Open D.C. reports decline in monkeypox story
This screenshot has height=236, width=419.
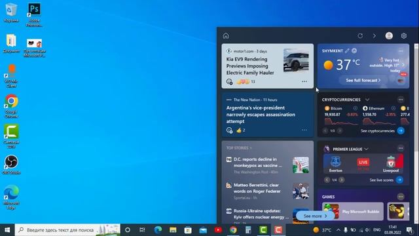257,163
